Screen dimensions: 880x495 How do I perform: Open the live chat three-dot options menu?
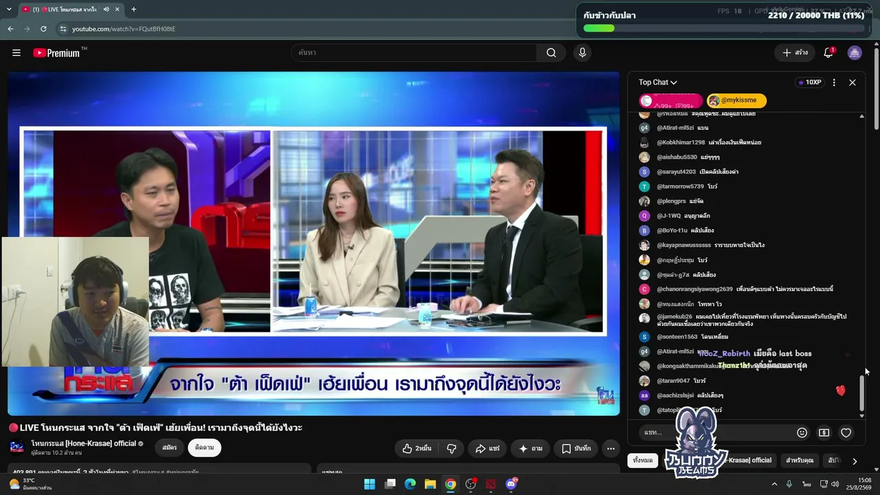(x=834, y=82)
